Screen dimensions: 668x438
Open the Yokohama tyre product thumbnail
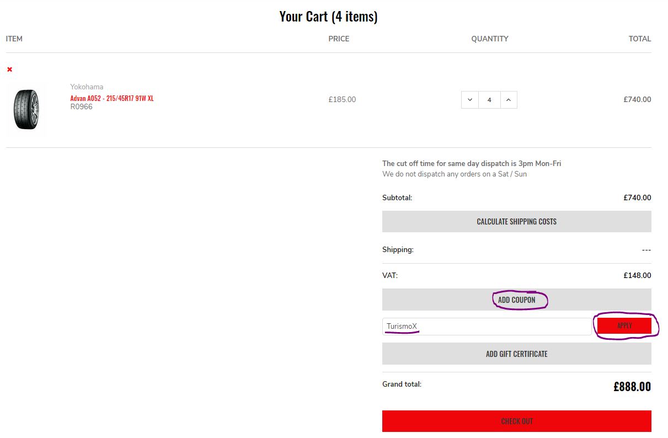coord(26,109)
